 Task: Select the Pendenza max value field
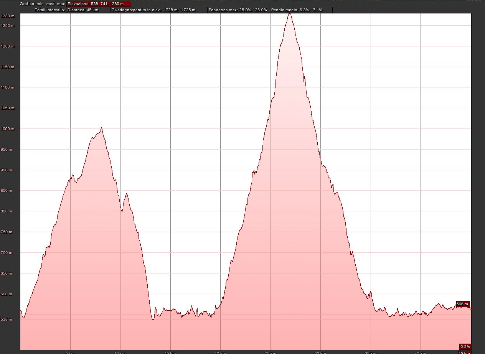[238, 10]
